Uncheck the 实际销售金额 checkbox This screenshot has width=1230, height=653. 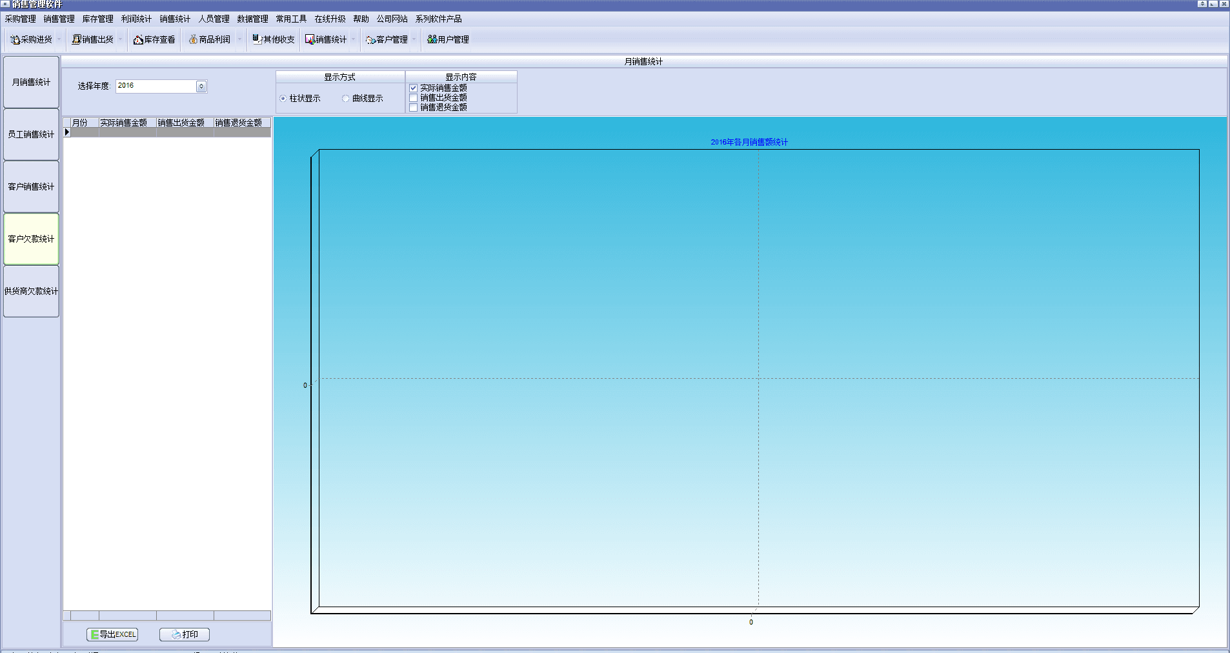[x=414, y=88]
